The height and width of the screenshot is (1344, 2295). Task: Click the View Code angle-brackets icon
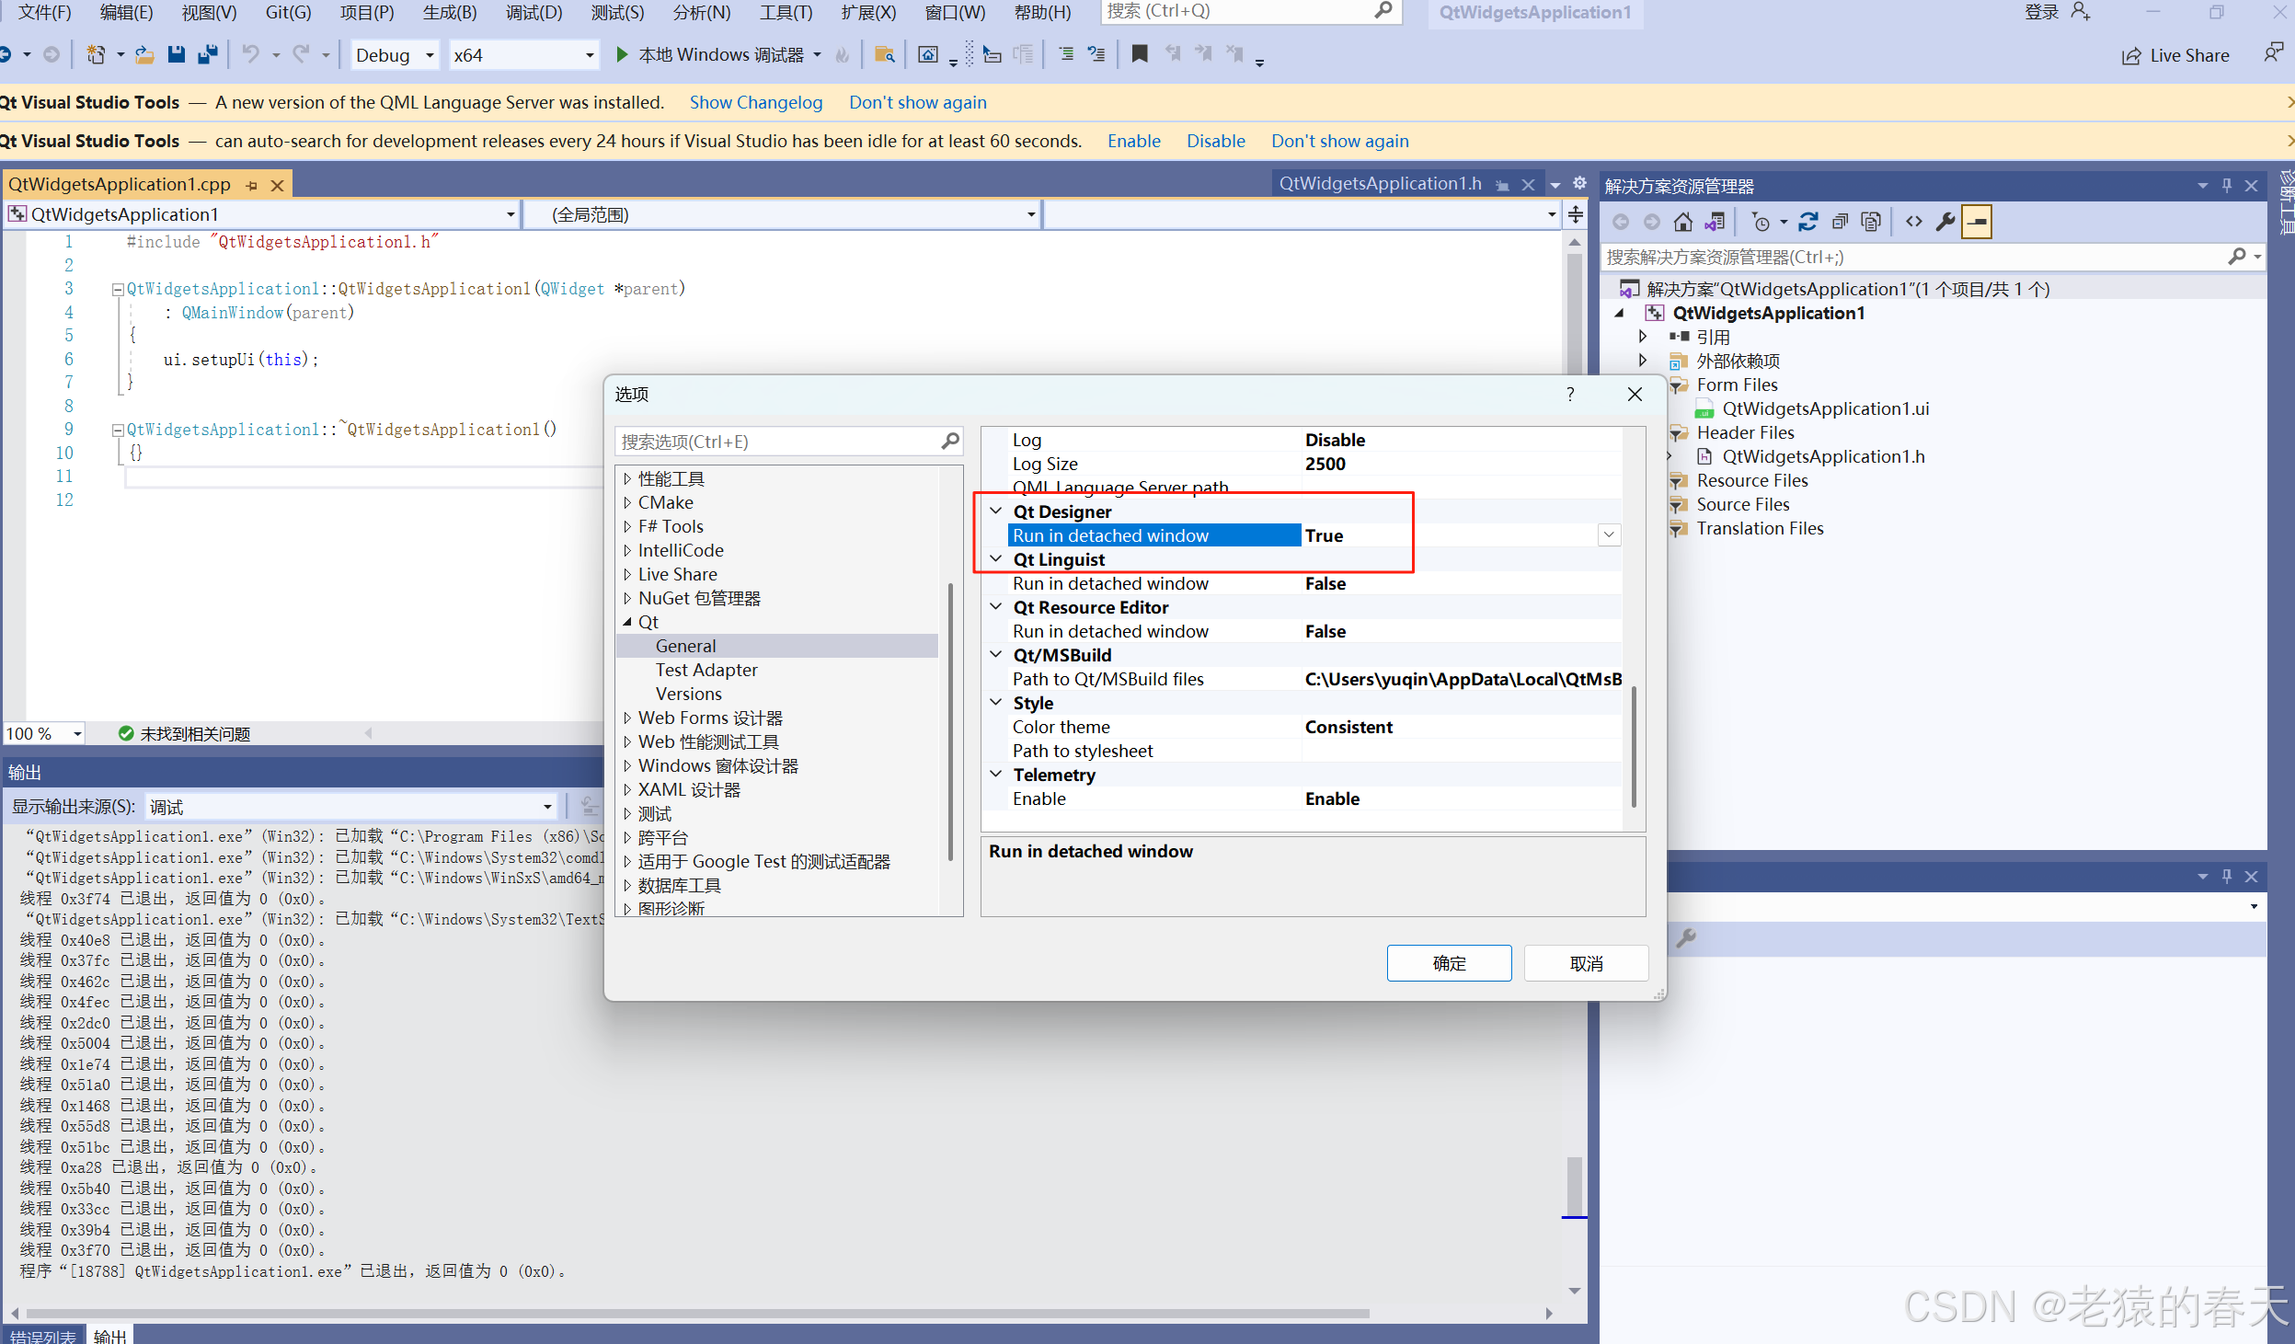1914,222
